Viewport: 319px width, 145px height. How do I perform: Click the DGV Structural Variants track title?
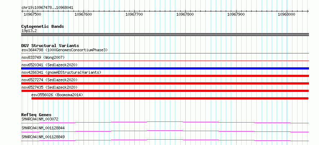[50, 46]
